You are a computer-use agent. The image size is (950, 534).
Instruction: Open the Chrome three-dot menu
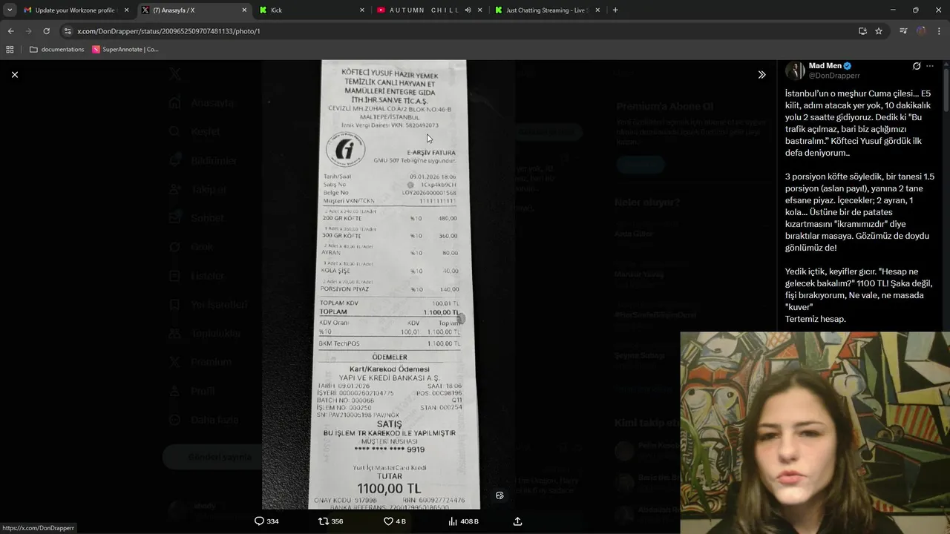[x=940, y=31]
